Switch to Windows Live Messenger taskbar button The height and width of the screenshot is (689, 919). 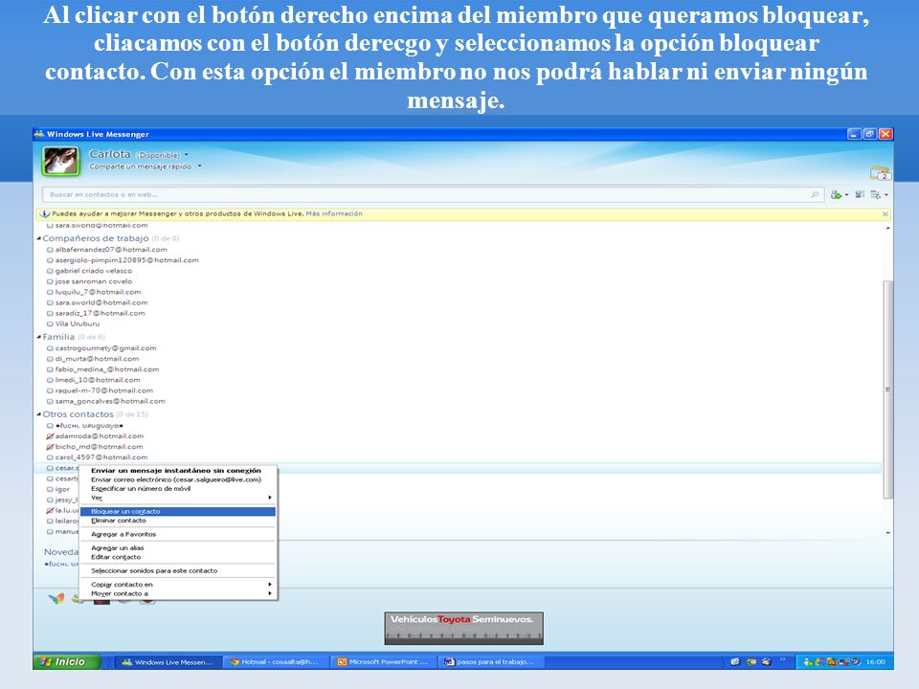(x=168, y=662)
